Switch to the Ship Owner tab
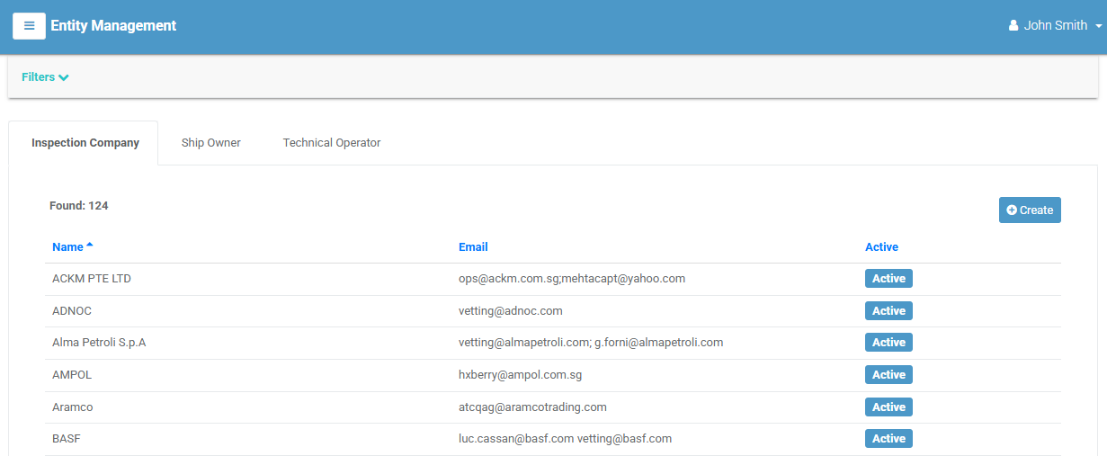 coord(211,143)
